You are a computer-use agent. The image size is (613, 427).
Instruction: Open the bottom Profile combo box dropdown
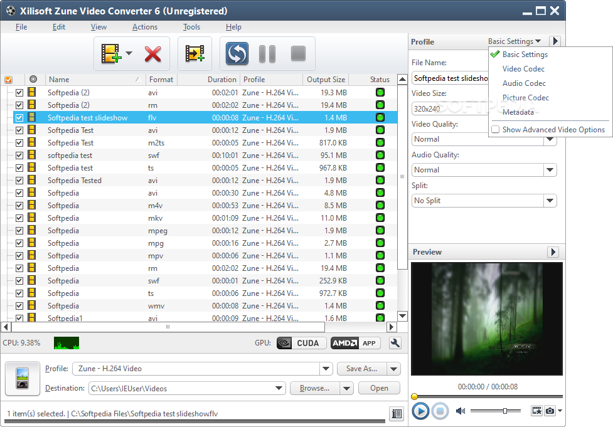[326, 369]
